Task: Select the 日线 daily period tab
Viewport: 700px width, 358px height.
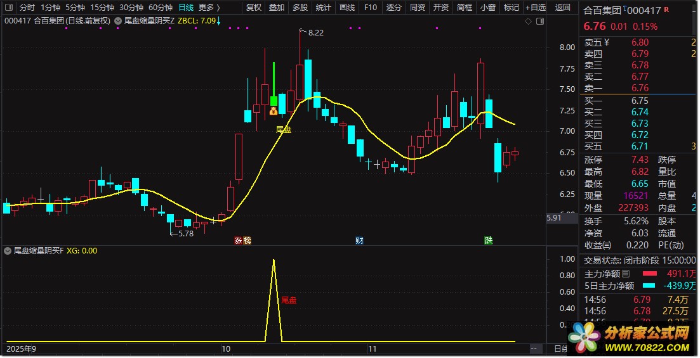Action: coord(186,8)
